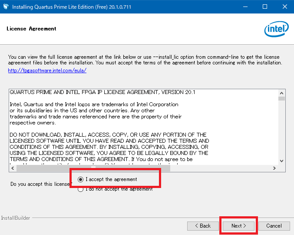The width and height of the screenshot is (294, 235).
Task: Click the horizontal scrollbar left arrow
Action: 12,168
